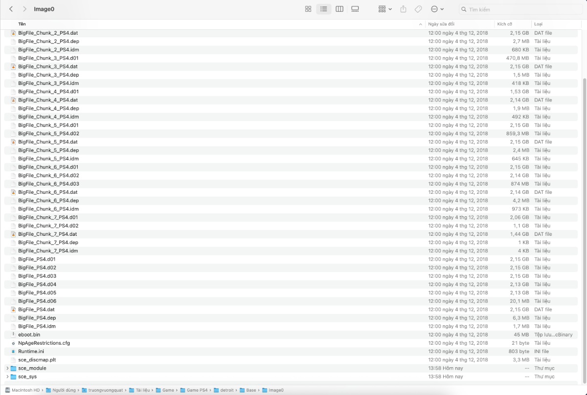Go to Tài liệu in the path bar

click(x=139, y=390)
